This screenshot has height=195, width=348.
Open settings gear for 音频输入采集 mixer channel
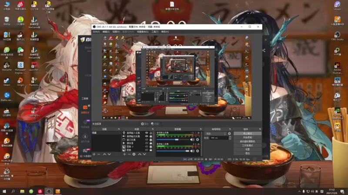click(197, 151)
